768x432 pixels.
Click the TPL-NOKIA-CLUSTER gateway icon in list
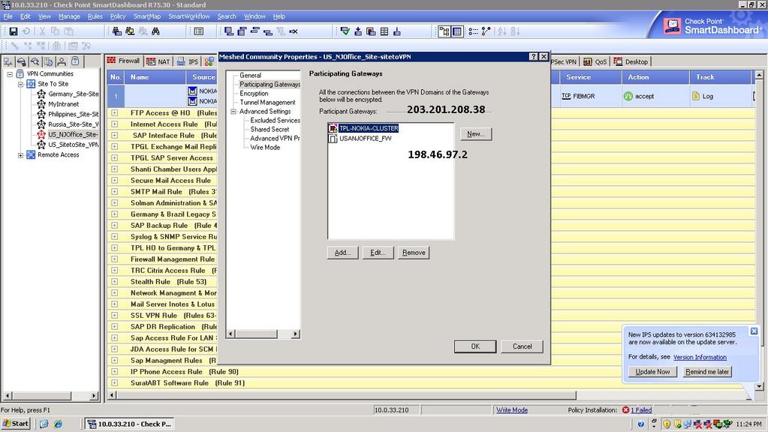click(333, 128)
